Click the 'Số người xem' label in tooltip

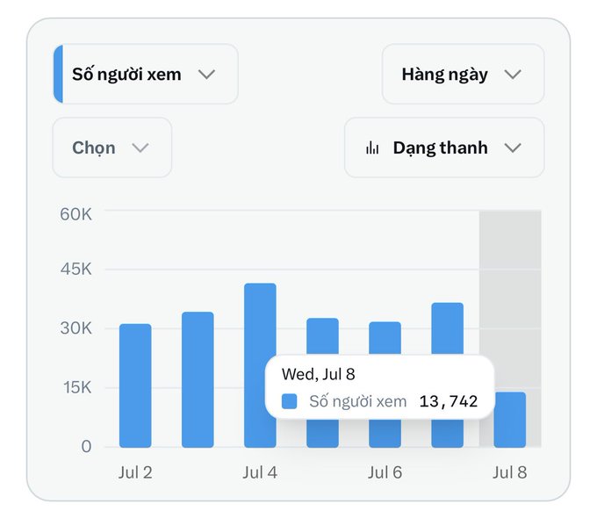pyautogui.click(x=358, y=401)
